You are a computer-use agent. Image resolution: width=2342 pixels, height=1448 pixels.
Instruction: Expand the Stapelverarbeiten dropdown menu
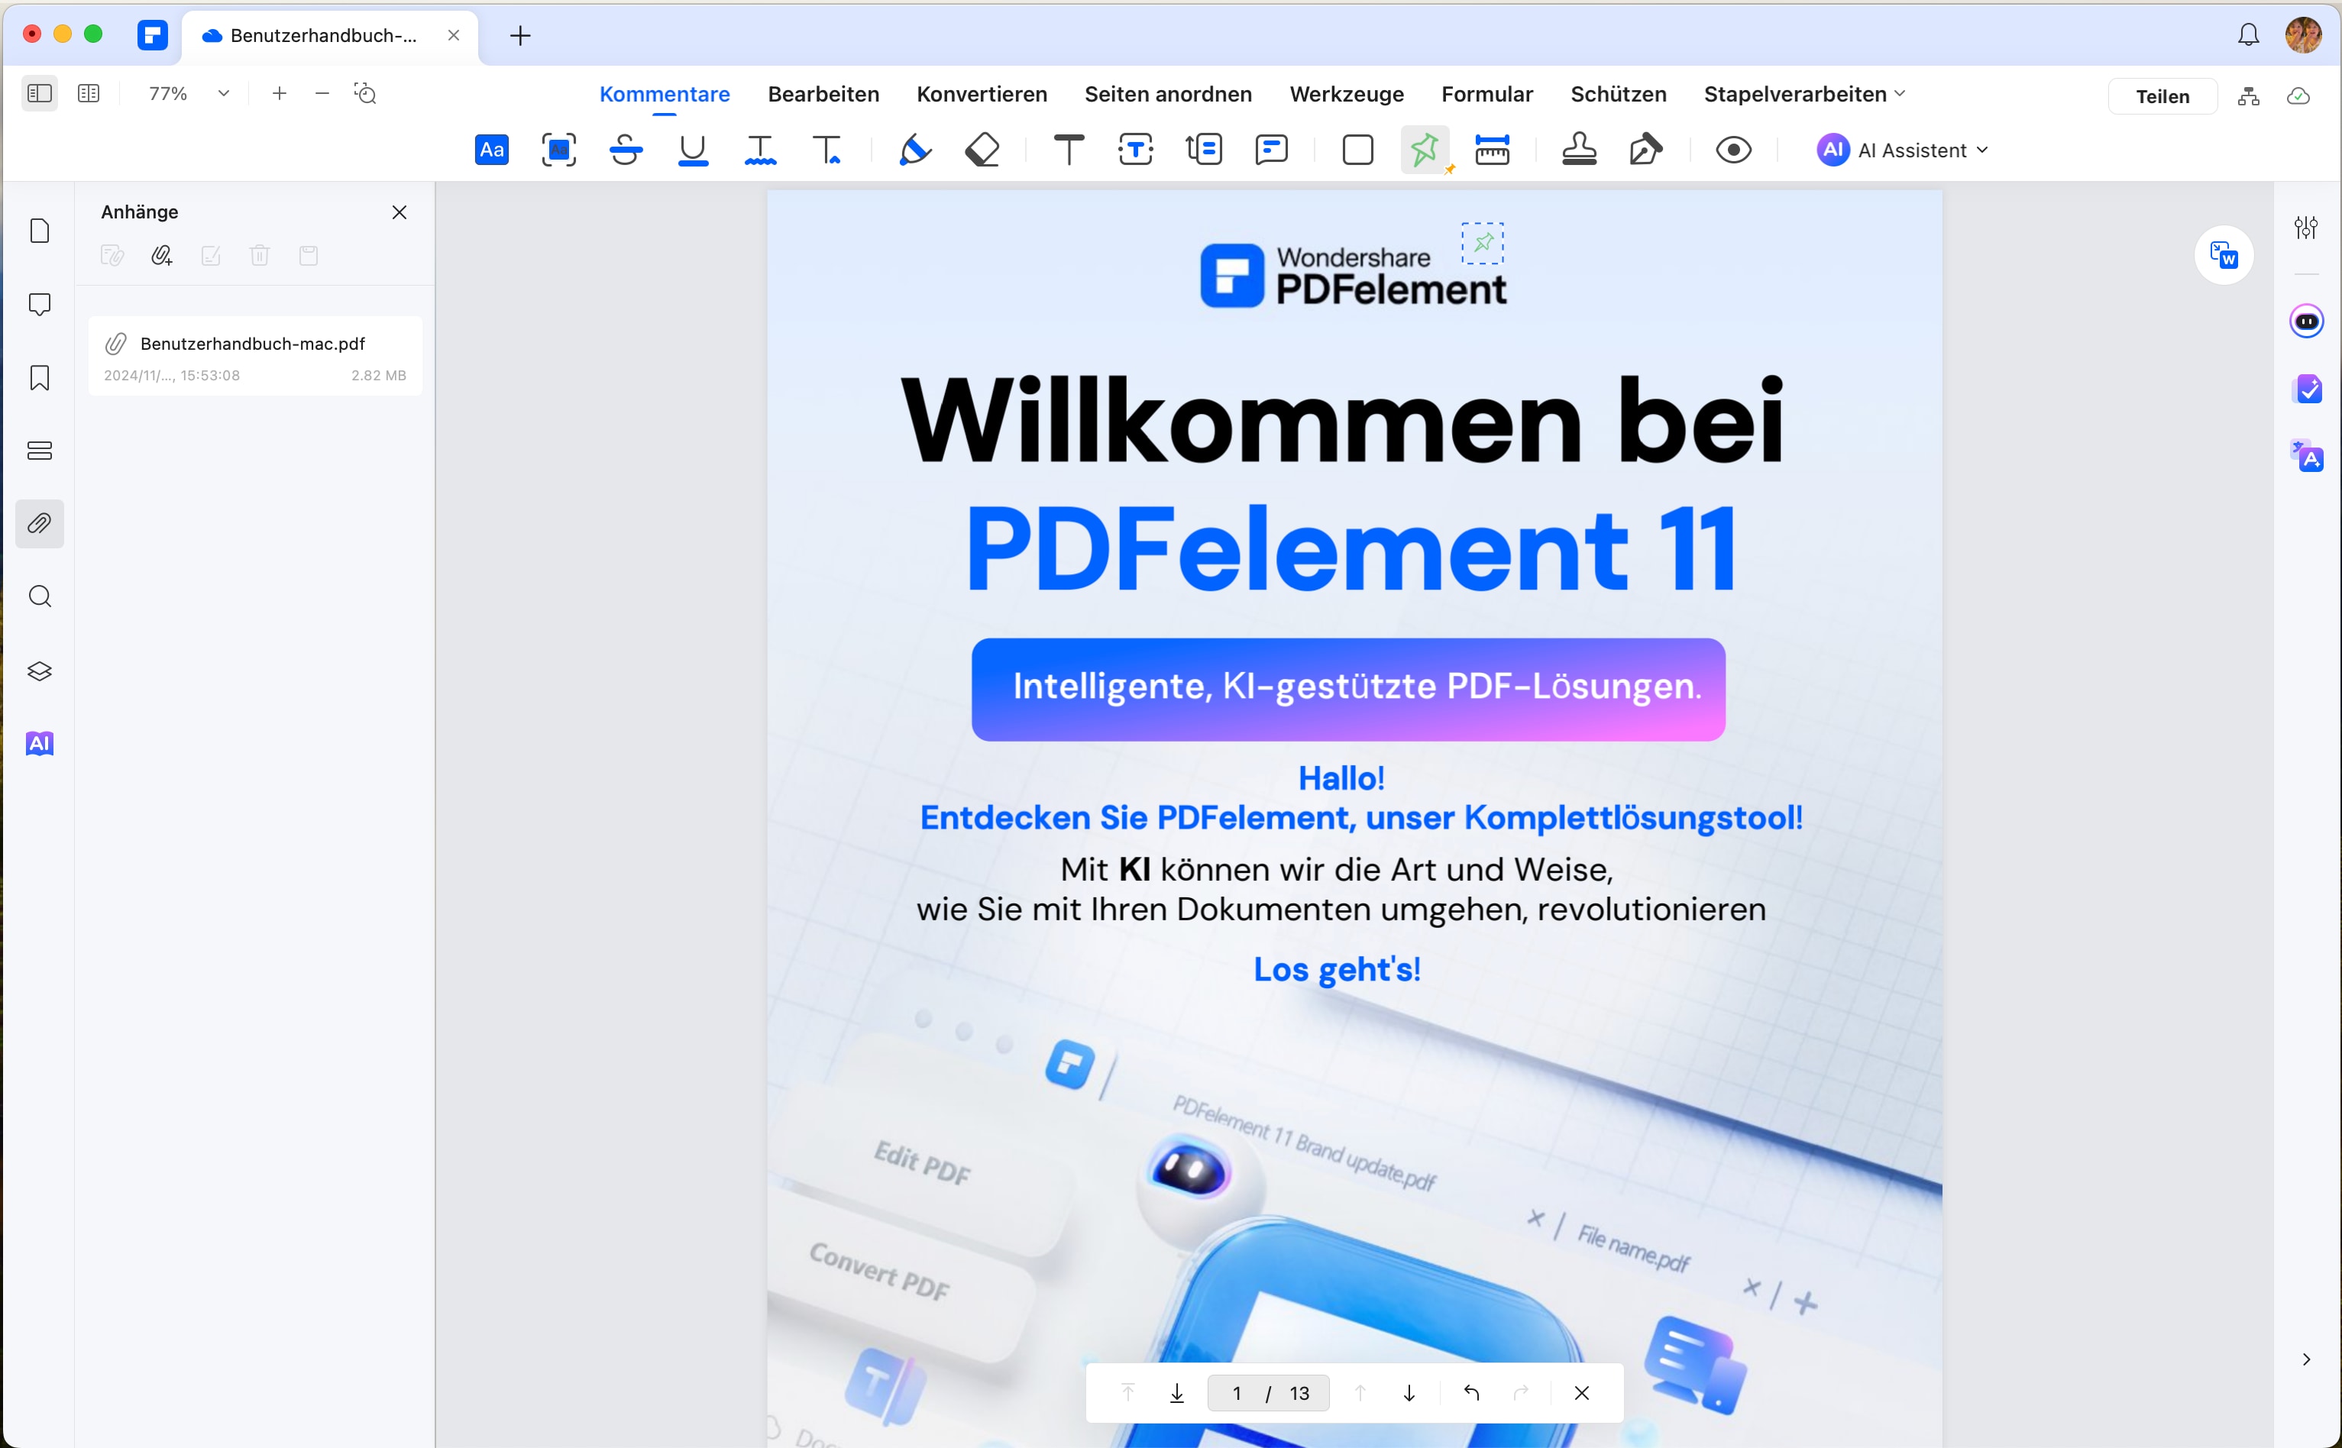(x=1803, y=94)
